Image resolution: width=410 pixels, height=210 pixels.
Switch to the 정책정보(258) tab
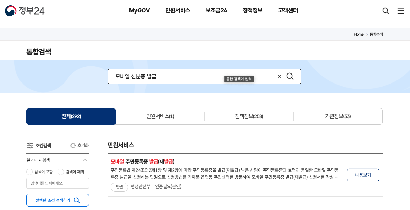(249, 116)
